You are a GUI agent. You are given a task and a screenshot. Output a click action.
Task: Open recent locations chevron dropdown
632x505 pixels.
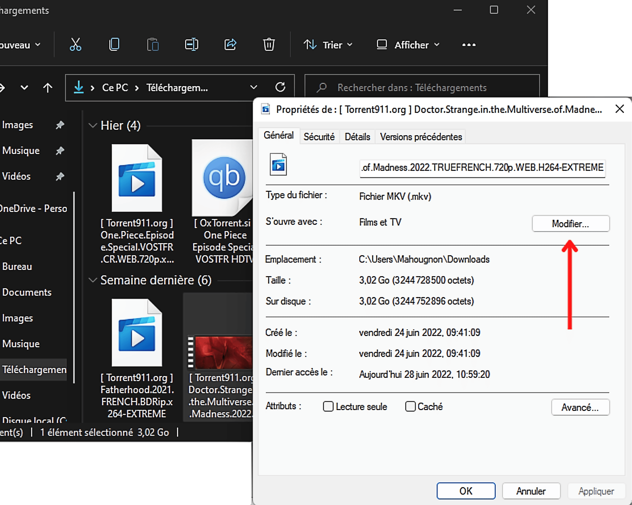click(x=24, y=87)
